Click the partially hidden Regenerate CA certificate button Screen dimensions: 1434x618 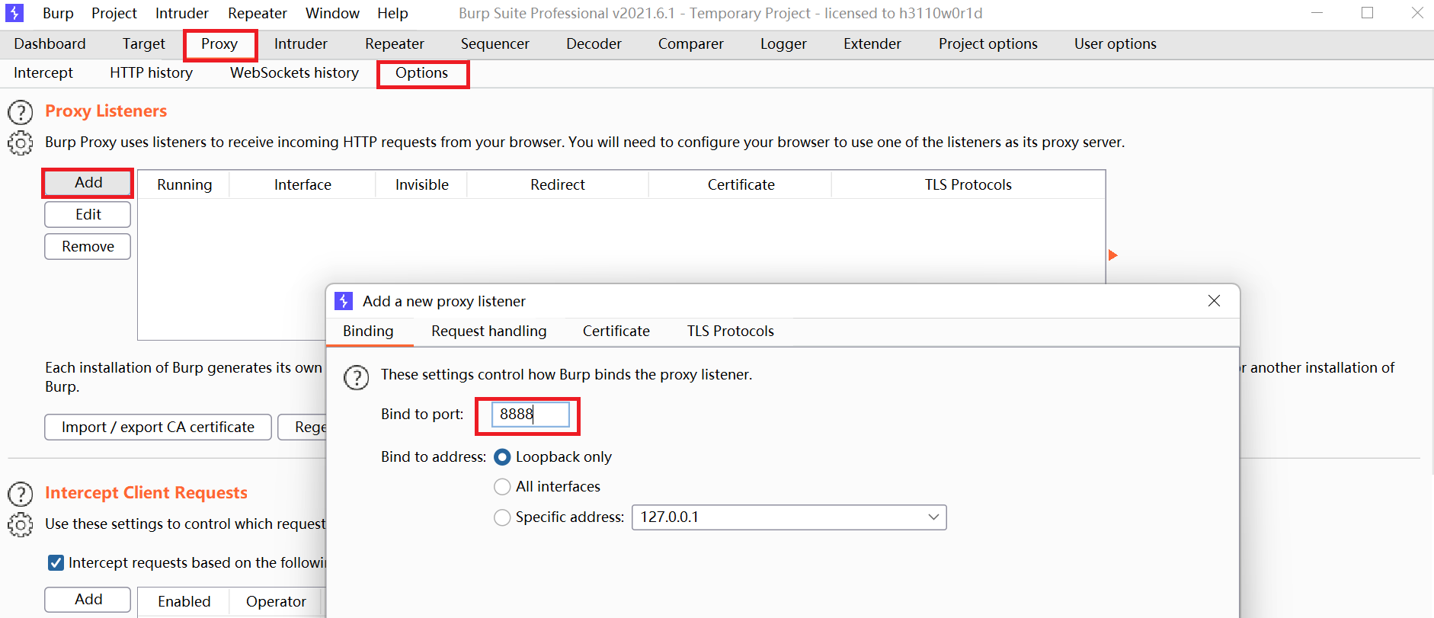pos(302,427)
